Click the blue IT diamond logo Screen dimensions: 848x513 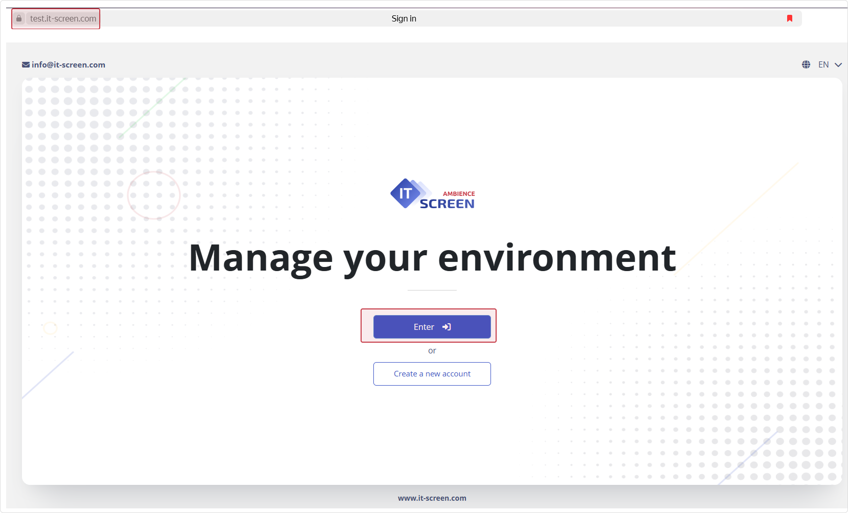pos(405,193)
